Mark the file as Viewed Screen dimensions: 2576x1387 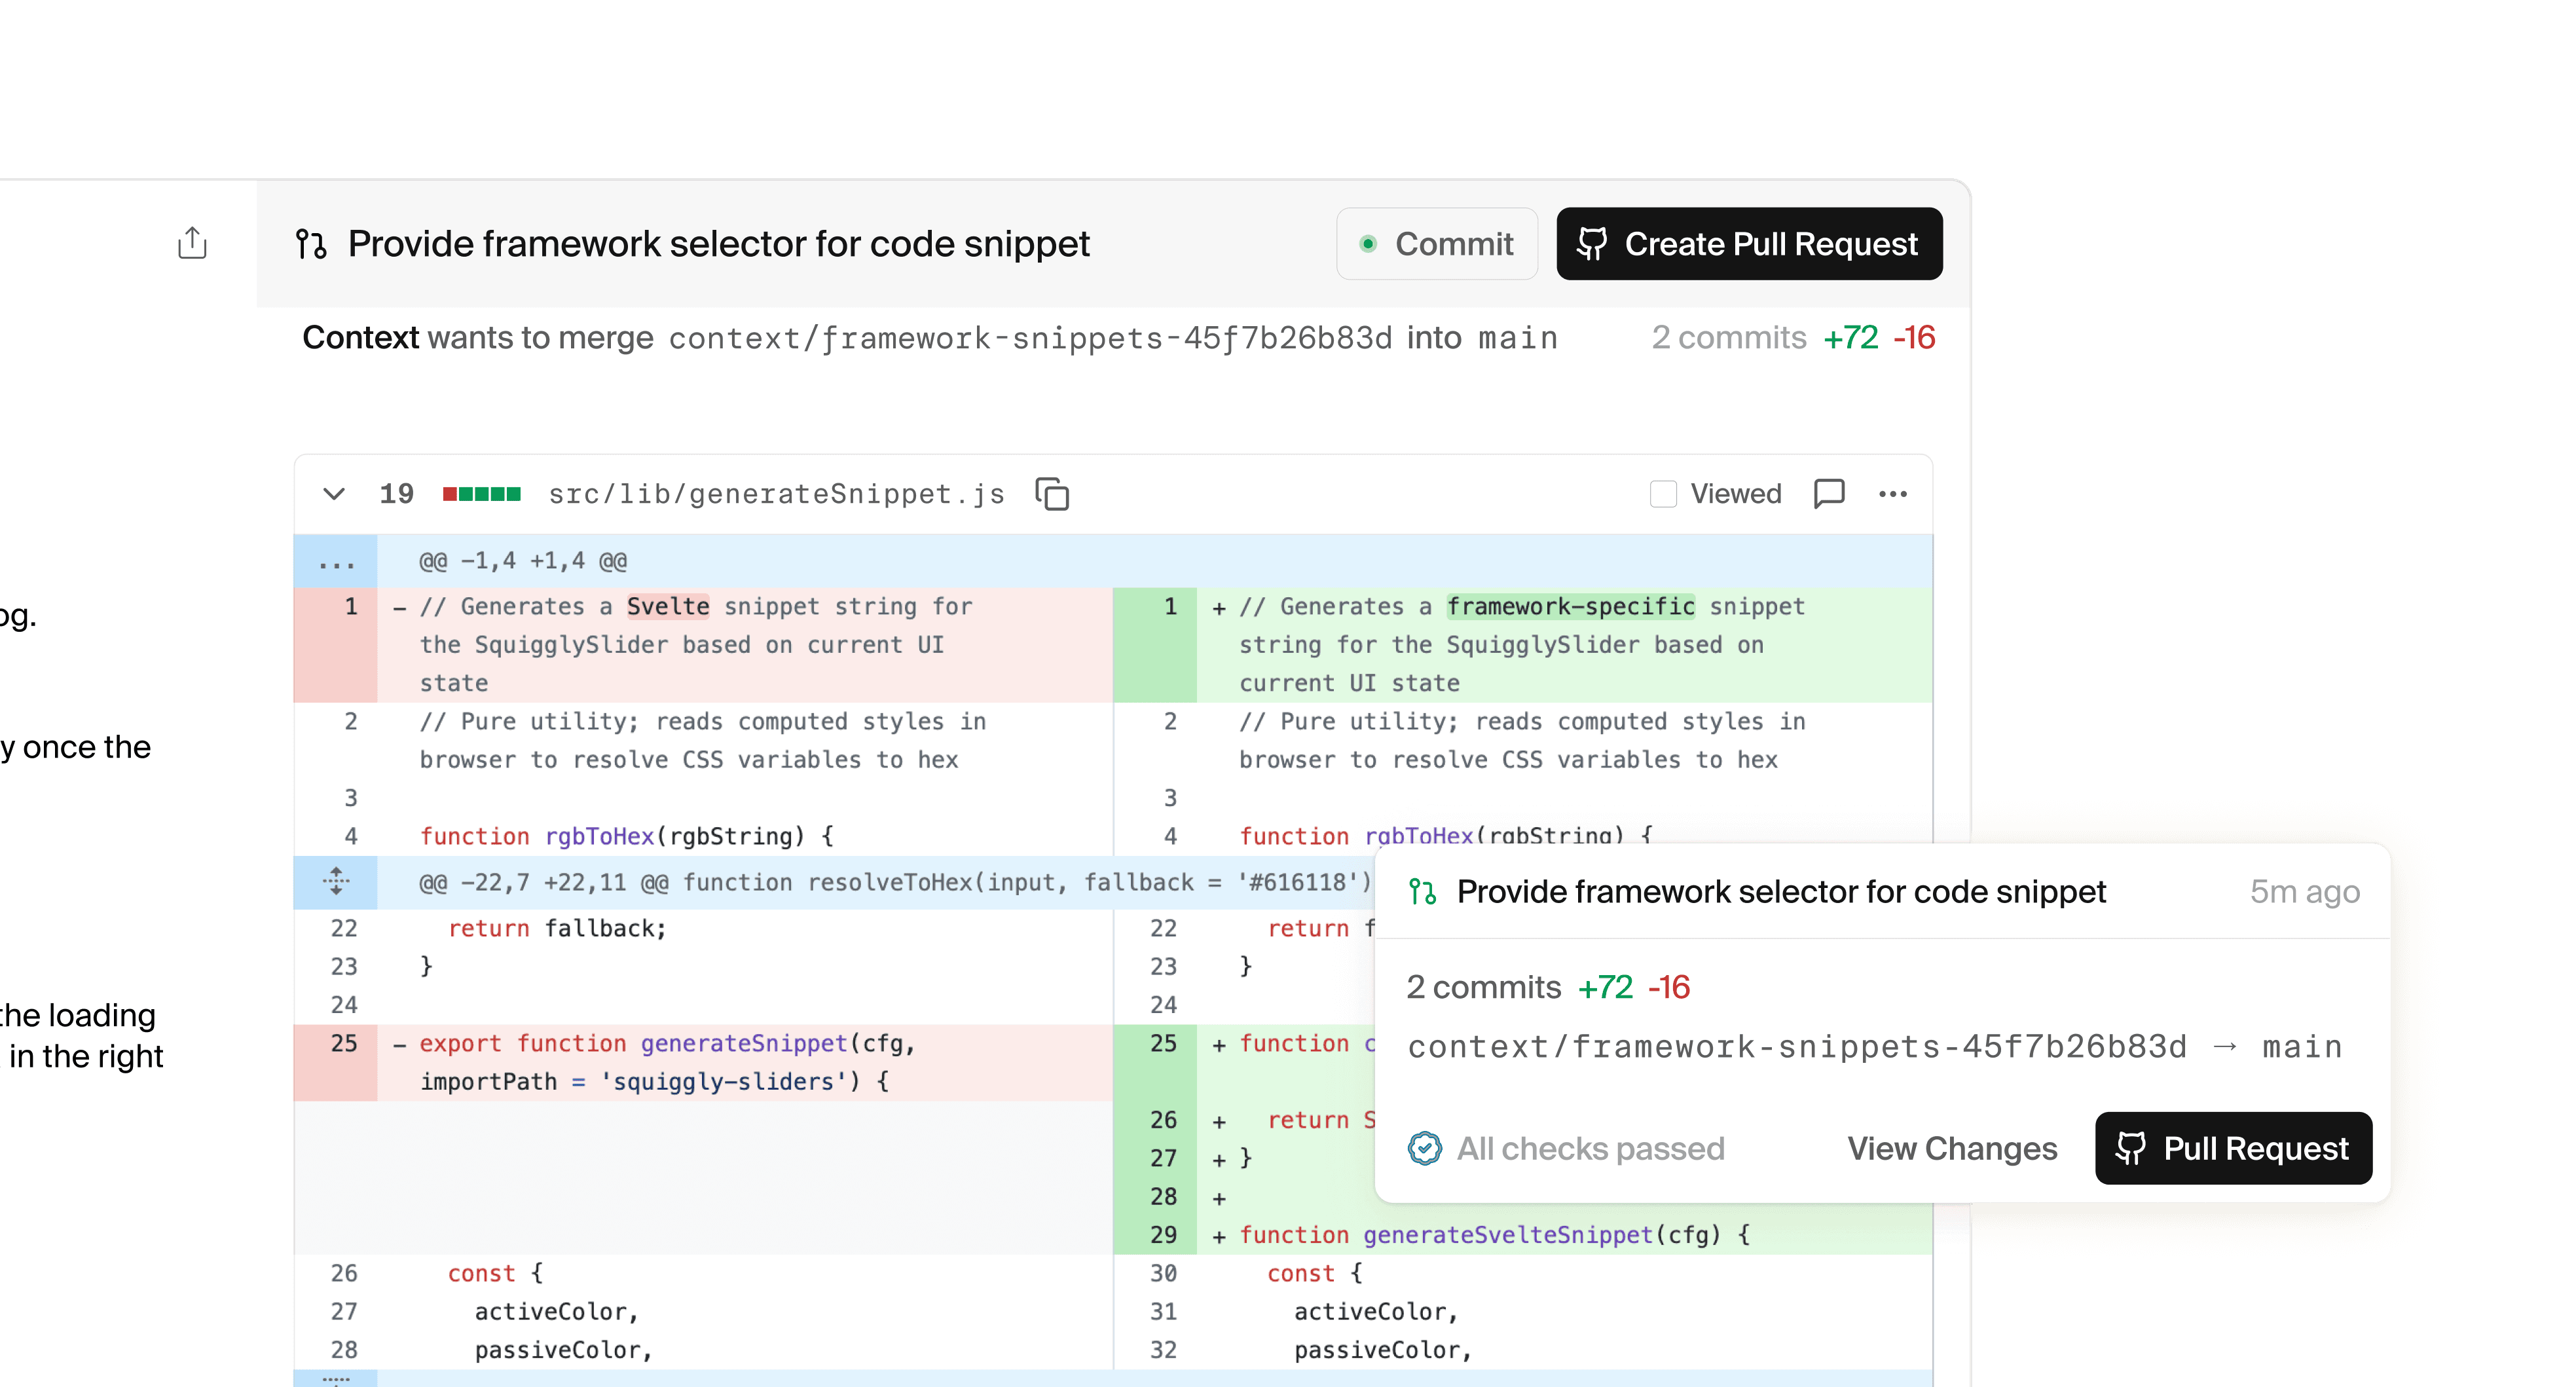pos(1663,493)
